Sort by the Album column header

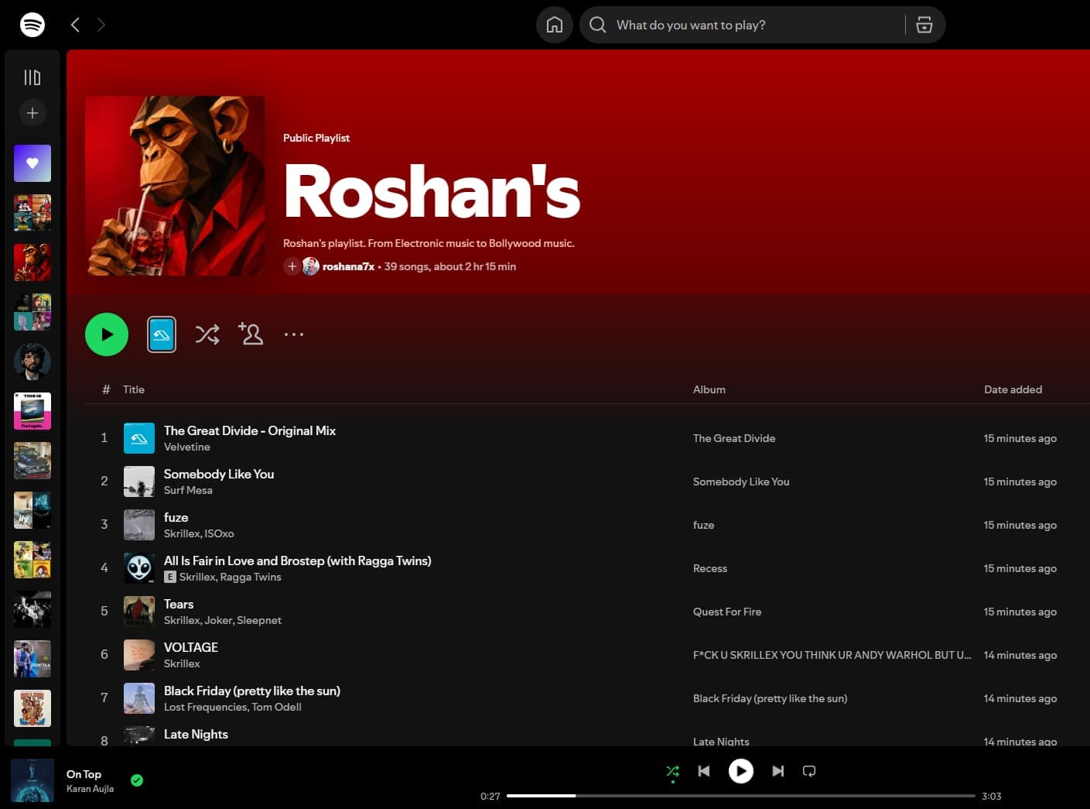pos(709,389)
